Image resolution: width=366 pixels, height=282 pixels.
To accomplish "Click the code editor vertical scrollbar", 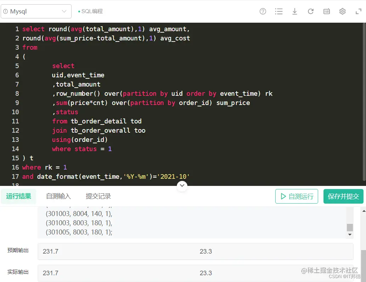I will click(364, 102).
